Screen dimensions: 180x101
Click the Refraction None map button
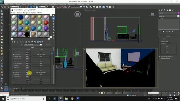click(x=41, y=75)
